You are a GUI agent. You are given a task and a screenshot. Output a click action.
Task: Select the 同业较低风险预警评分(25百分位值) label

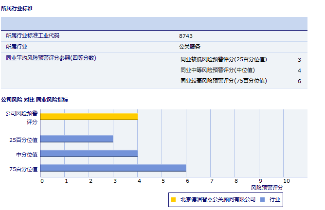pyautogui.click(x=224, y=60)
